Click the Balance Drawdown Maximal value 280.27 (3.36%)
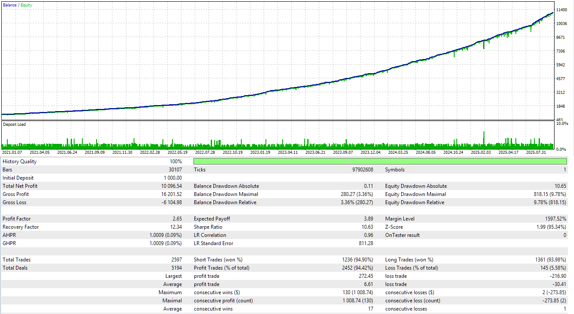The height and width of the screenshot is (314, 574). 357,194
